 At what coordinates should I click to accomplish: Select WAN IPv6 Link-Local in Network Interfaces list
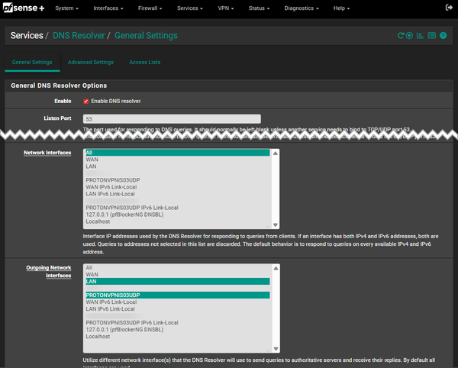(178, 187)
